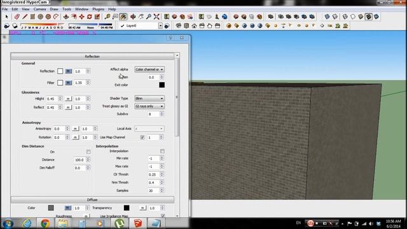Viewport: 407px width, 229px height.
Task: Open the Draw menu
Action: pos(54,9)
